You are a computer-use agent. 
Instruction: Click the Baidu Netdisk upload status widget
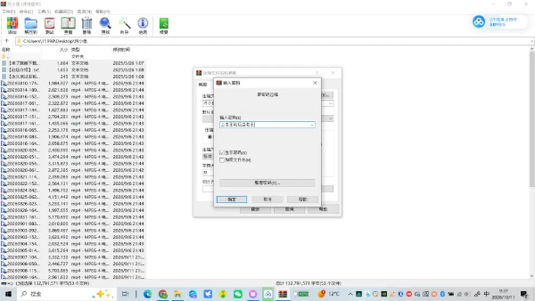(498, 22)
